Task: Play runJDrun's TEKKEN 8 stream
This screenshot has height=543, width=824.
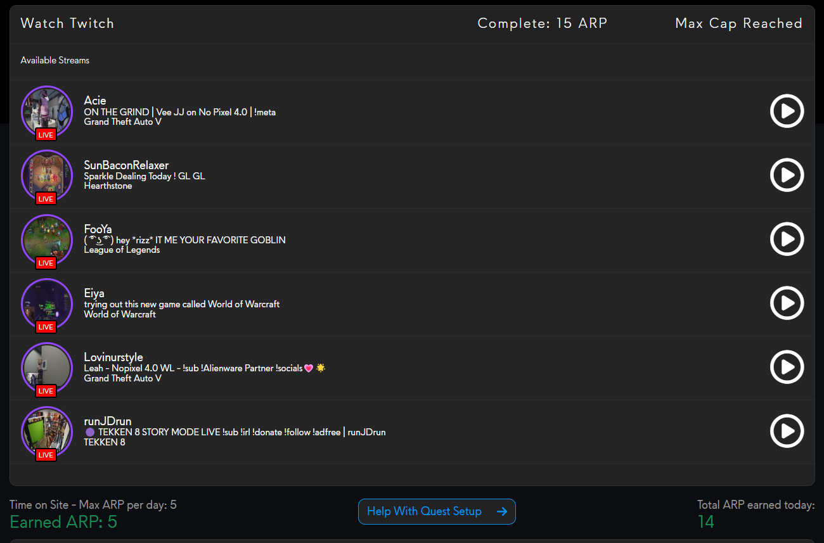Action: click(x=787, y=431)
